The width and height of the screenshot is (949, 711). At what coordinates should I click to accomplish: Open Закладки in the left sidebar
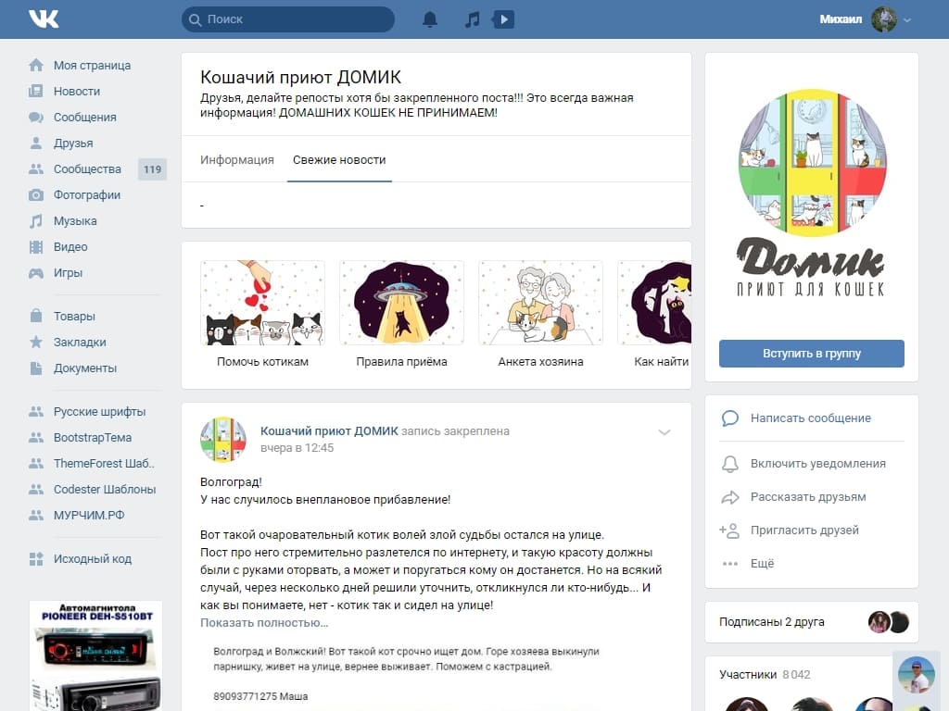pos(80,342)
